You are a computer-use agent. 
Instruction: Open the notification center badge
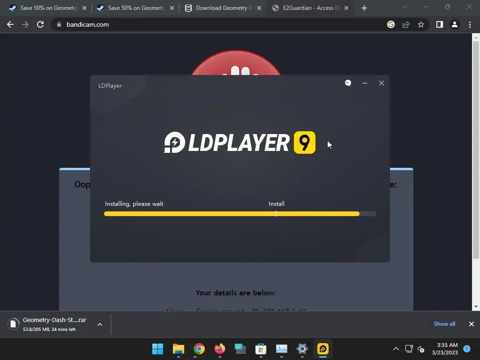(467, 349)
